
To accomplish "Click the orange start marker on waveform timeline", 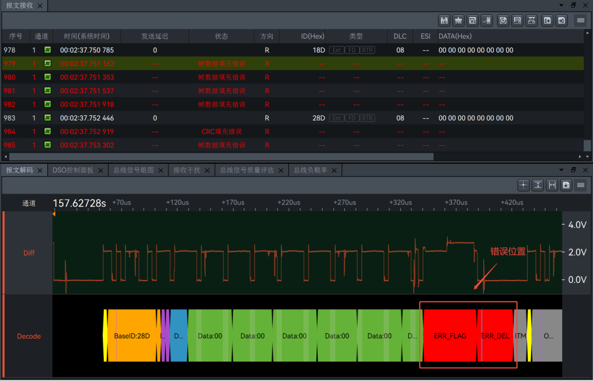I will click(54, 214).
